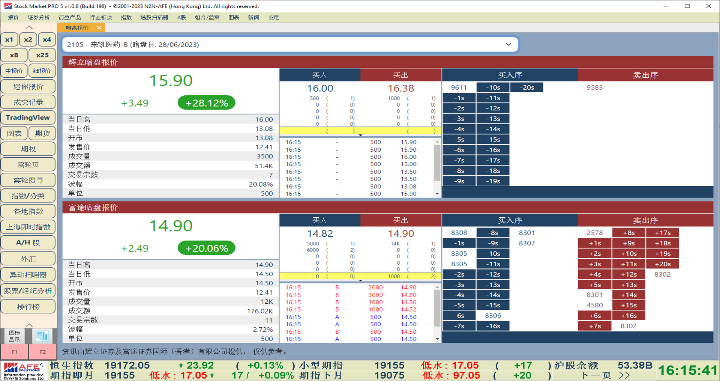The height and width of the screenshot is (381, 720).
Task: Open the 衍生产品 menu
Action: (70, 18)
